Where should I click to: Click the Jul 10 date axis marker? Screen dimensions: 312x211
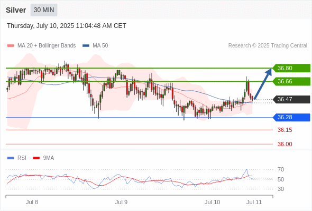pyautogui.click(x=212, y=202)
